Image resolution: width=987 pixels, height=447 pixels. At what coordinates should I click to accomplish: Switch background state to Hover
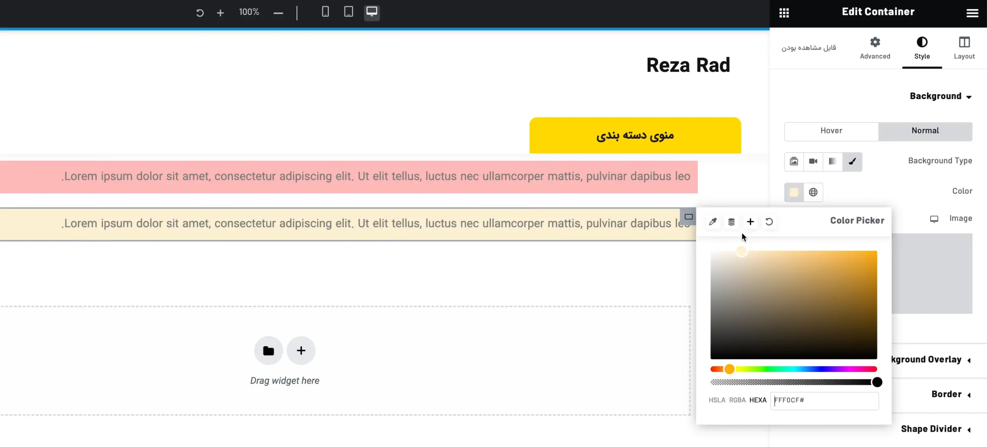[x=831, y=130]
